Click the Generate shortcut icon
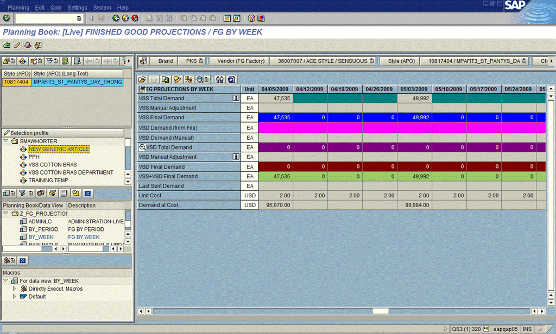 (x=237, y=18)
